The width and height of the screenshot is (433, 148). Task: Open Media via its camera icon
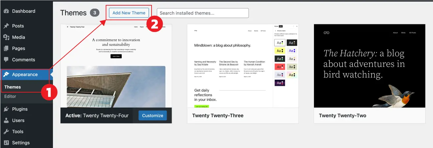pyautogui.click(x=6, y=37)
